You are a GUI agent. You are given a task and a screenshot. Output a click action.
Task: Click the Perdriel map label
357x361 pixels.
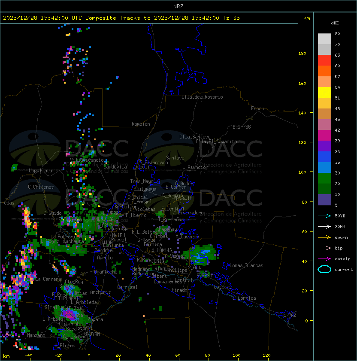[105, 250]
